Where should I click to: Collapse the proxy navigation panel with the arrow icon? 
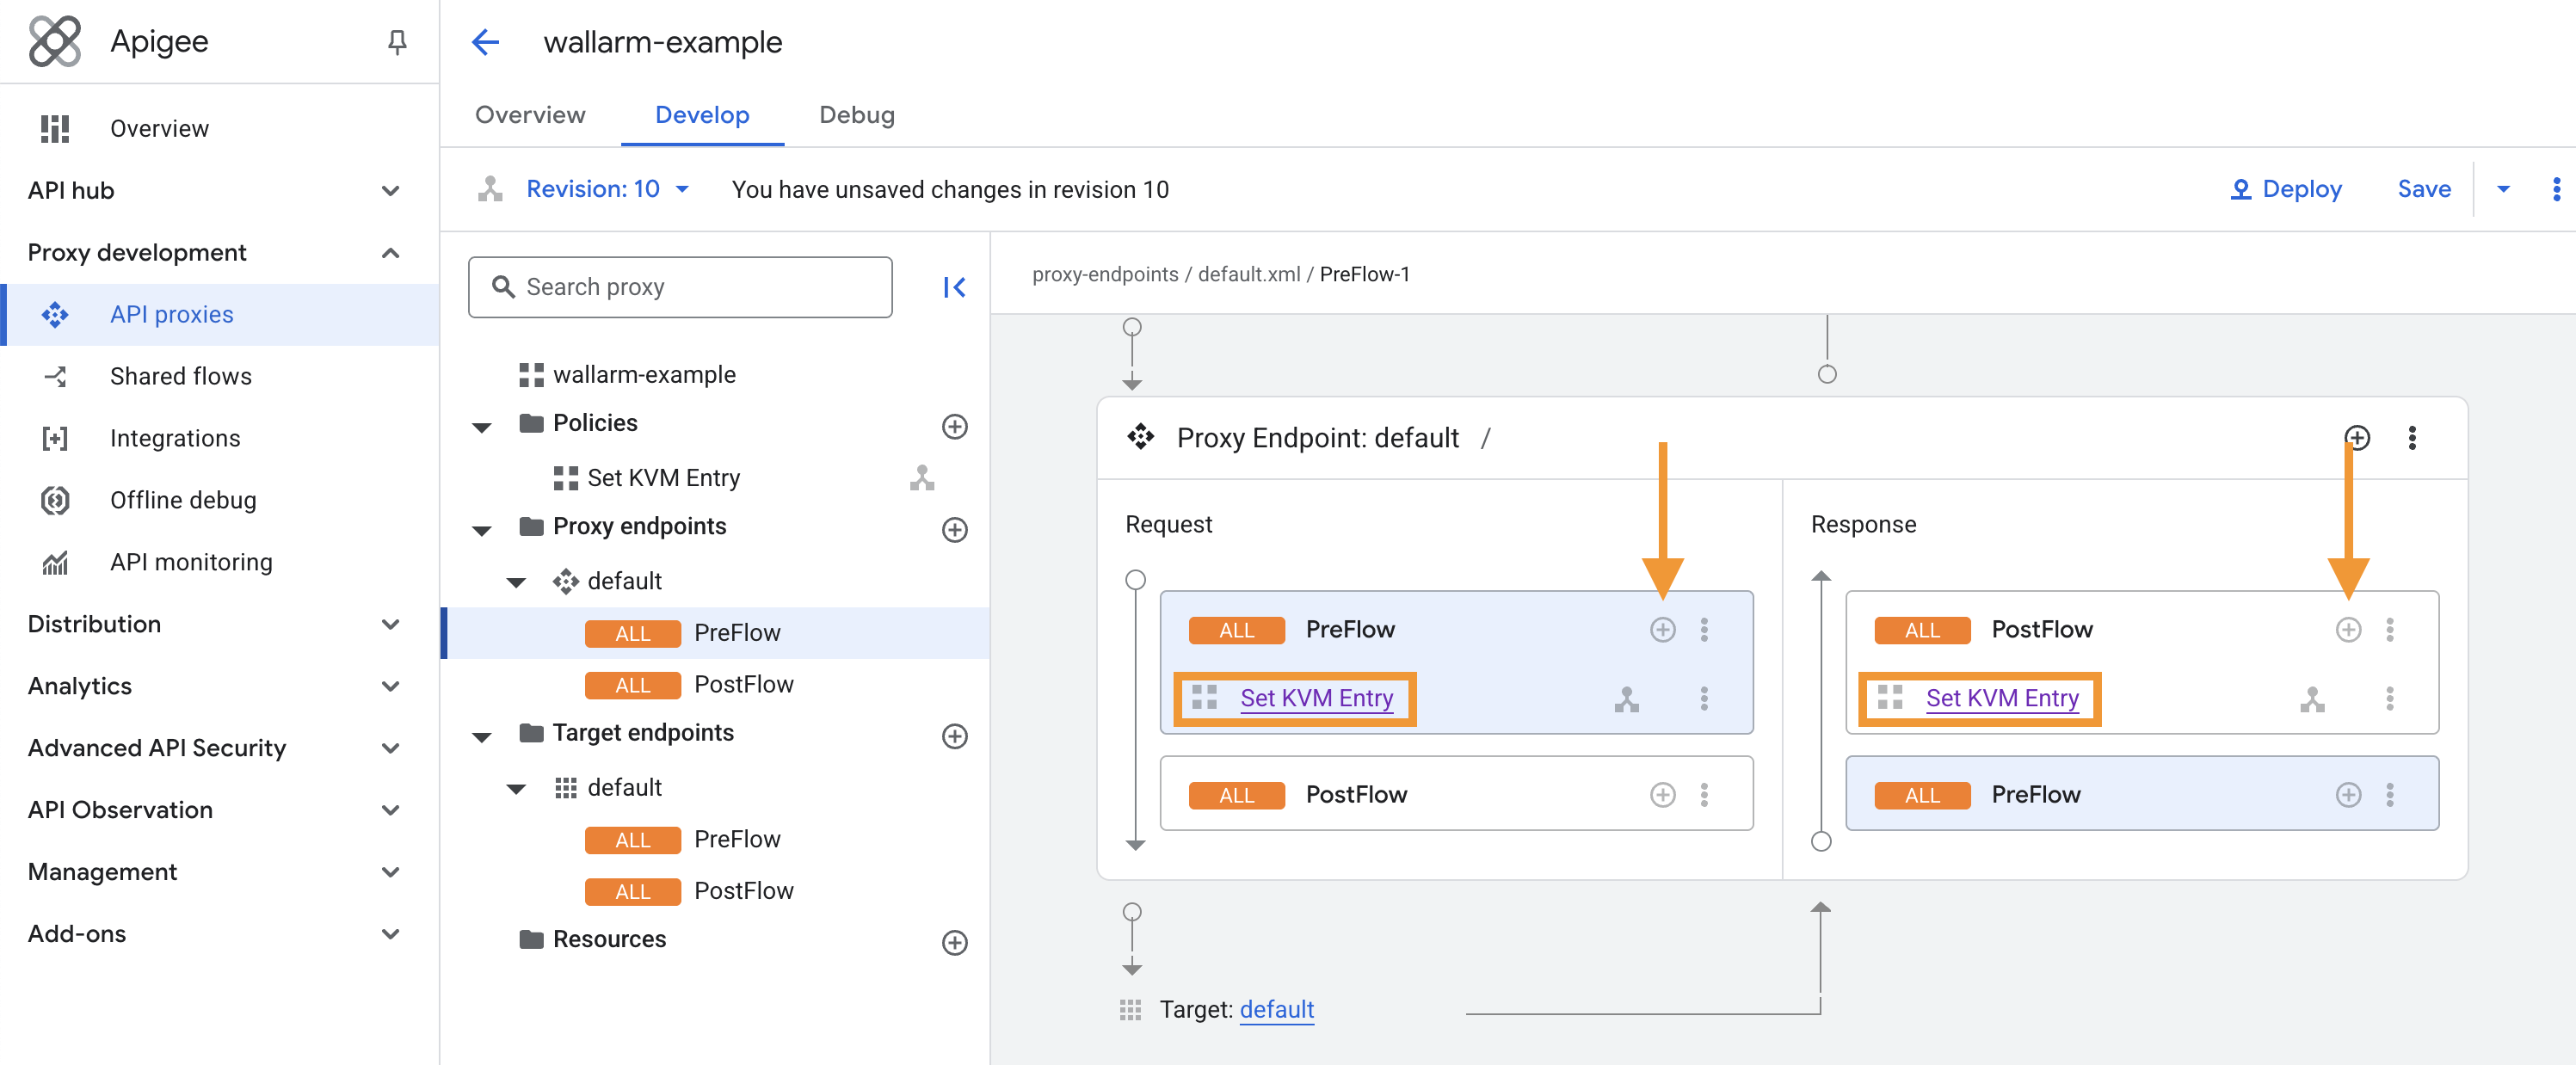click(954, 287)
